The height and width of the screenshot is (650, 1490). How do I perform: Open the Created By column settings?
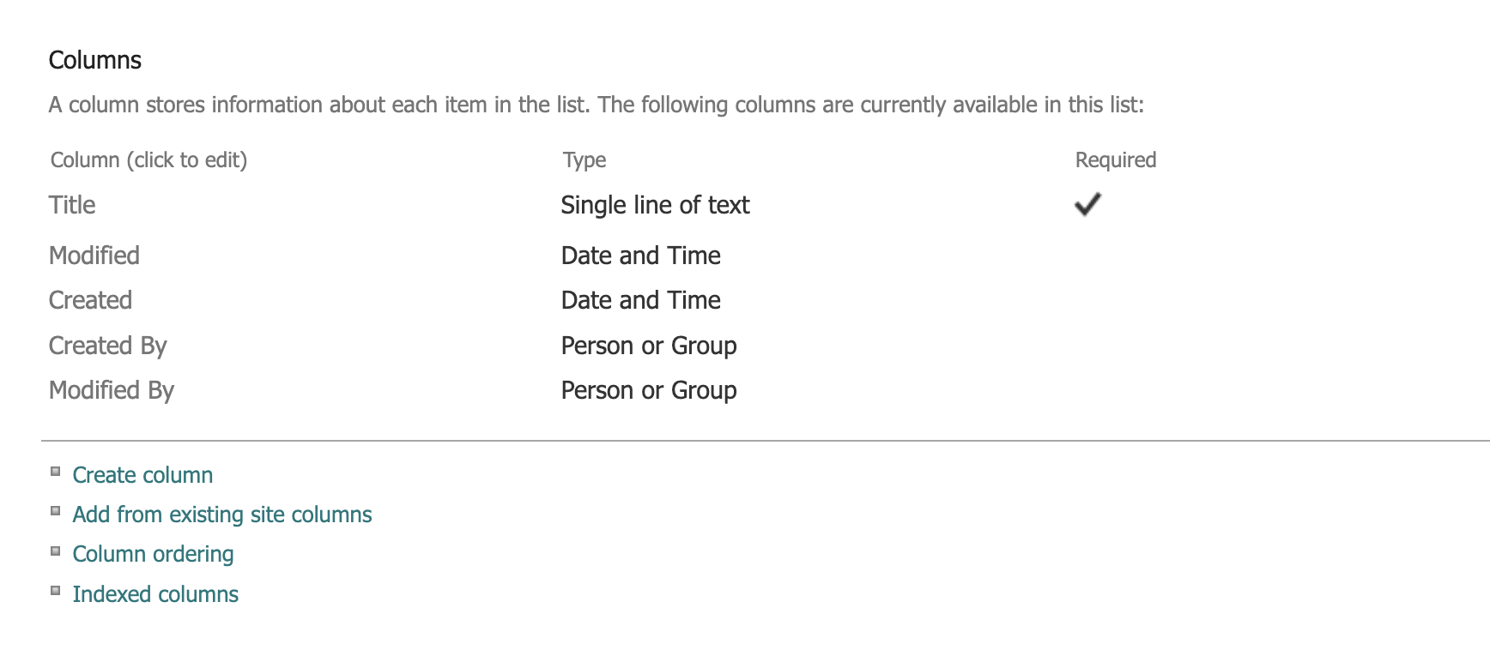coord(107,345)
